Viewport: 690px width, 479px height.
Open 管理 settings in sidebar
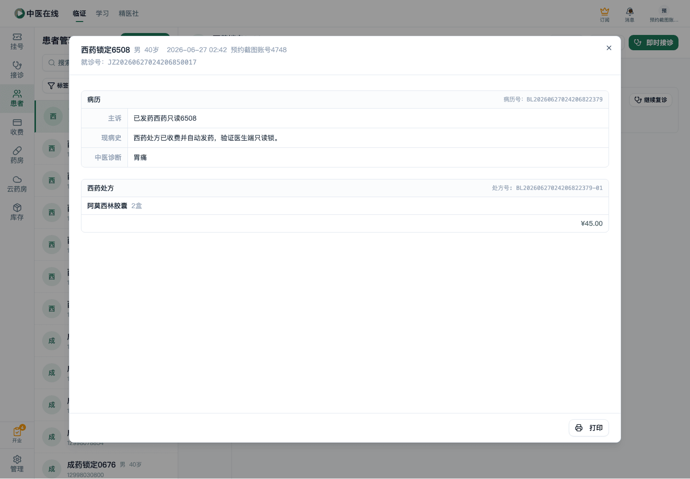click(17, 464)
